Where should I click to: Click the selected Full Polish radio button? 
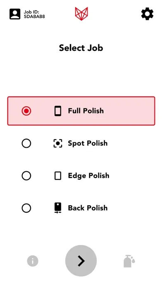[x=26, y=111]
